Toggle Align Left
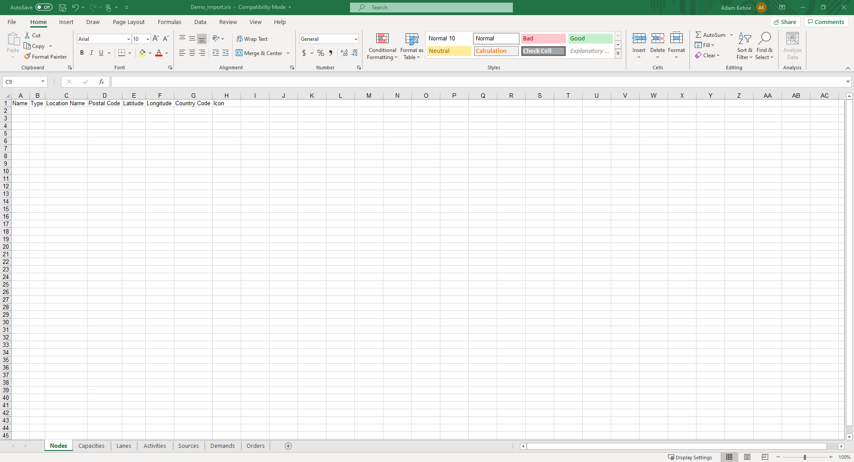The image size is (854, 462). pyautogui.click(x=182, y=53)
